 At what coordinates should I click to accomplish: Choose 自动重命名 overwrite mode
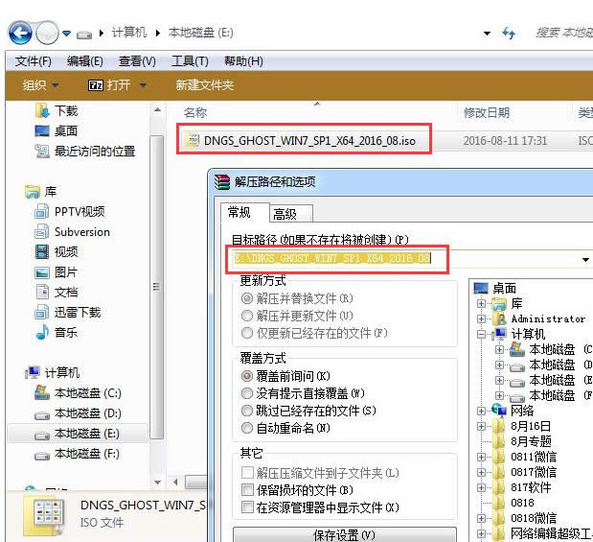tap(248, 428)
